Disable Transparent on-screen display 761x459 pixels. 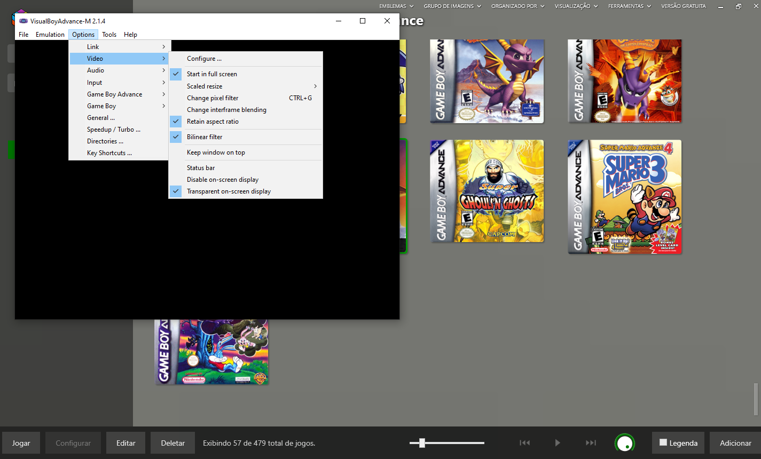tap(246, 191)
